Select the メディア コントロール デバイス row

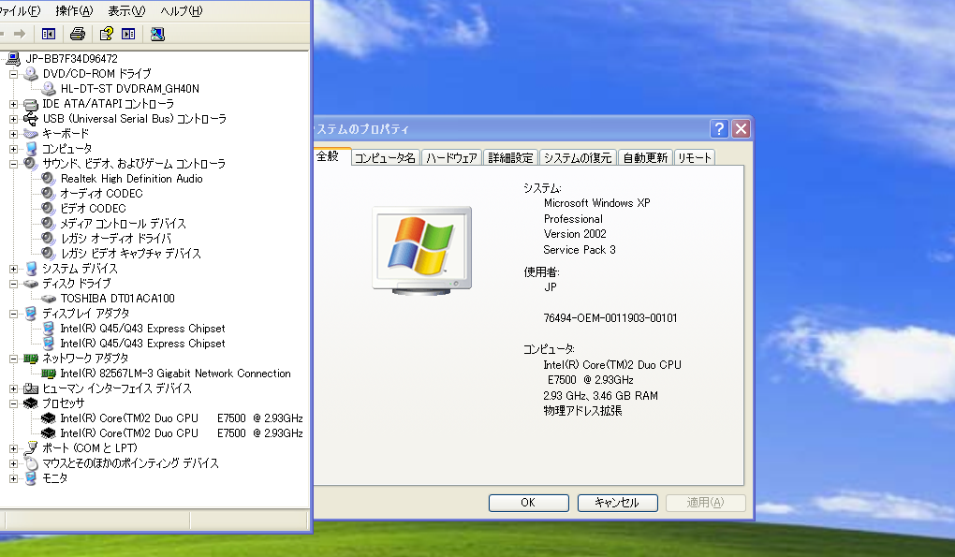[x=123, y=224]
